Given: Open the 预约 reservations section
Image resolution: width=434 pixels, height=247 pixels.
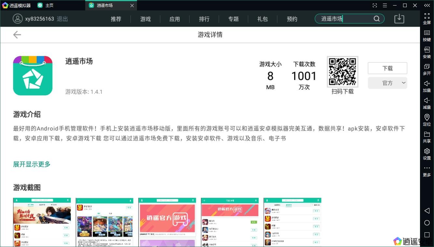Looking at the screenshot, I should (292, 19).
